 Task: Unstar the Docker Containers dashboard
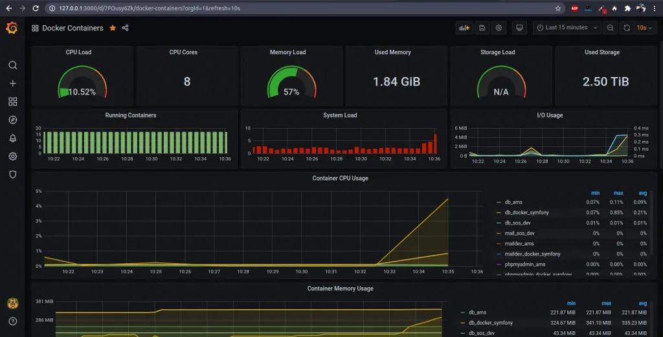point(113,28)
